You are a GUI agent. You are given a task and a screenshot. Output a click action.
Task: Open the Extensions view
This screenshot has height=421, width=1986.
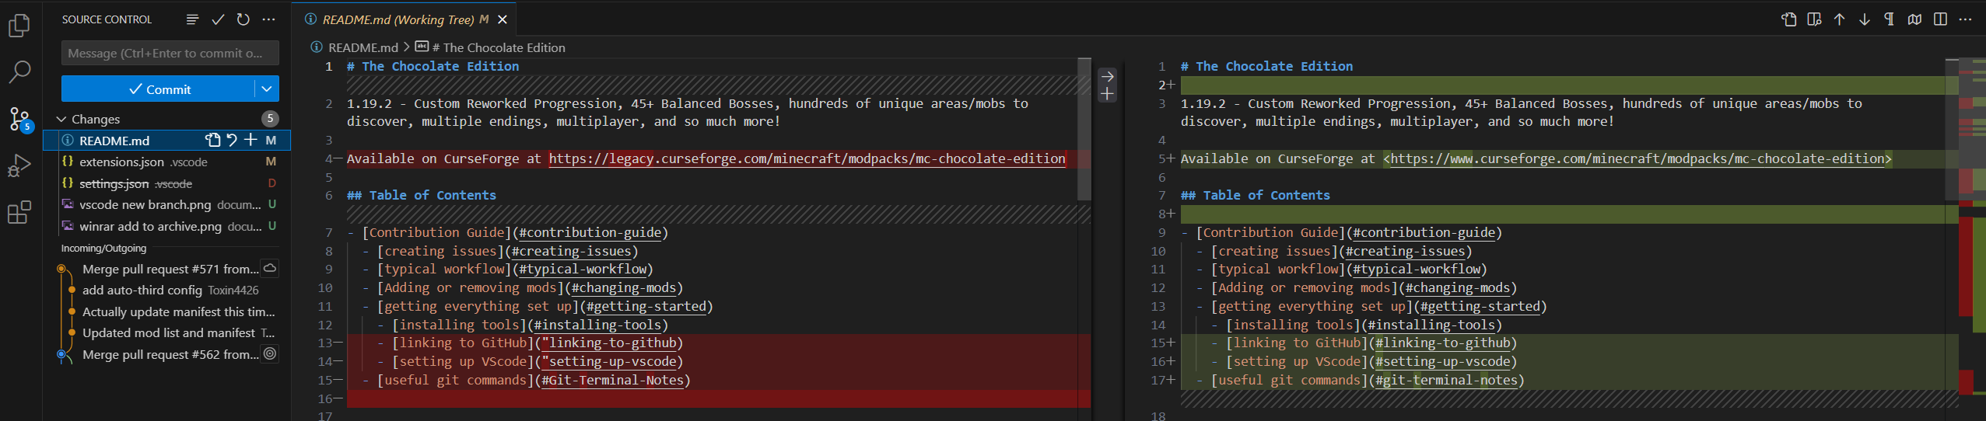(x=19, y=212)
